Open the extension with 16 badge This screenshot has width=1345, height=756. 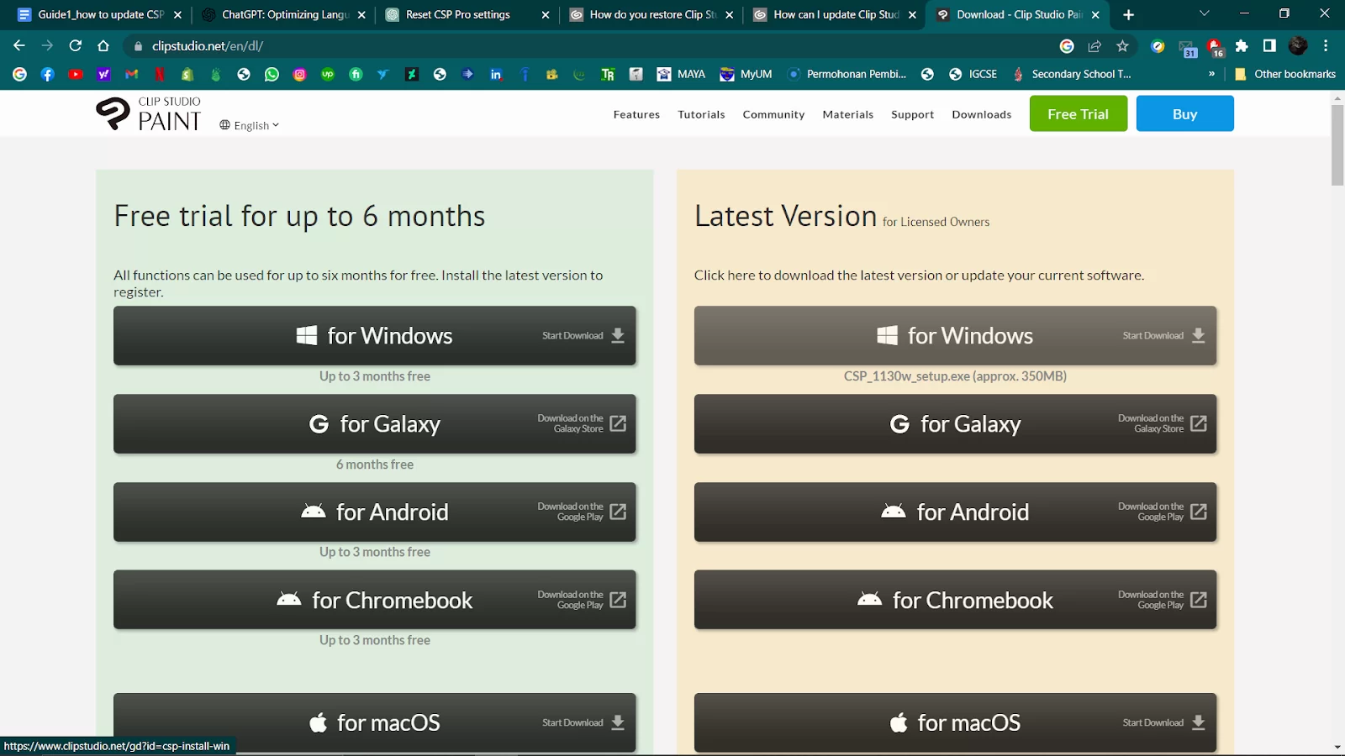click(1215, 47)
